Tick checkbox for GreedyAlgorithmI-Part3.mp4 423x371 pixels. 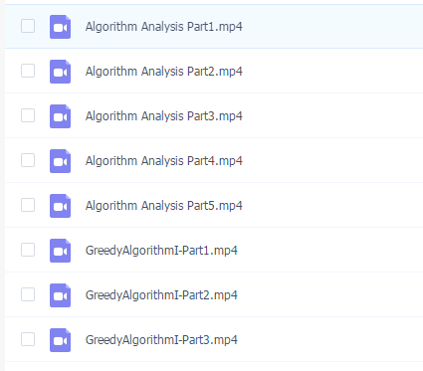(28, 339)
